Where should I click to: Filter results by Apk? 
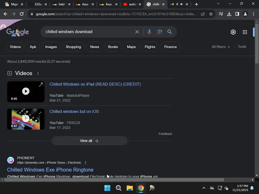(33, 47)
